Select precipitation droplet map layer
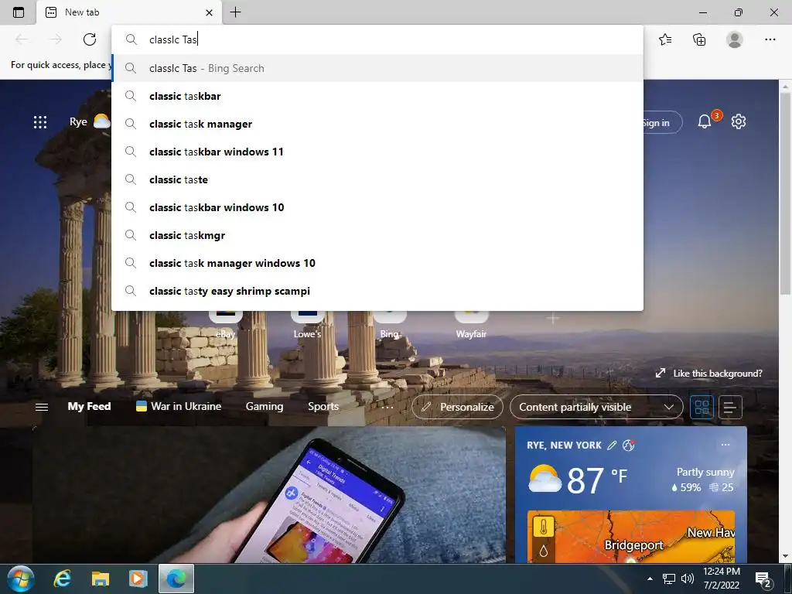Image resolution: width=792 pixels, height=594 pixels. (544, 551)
